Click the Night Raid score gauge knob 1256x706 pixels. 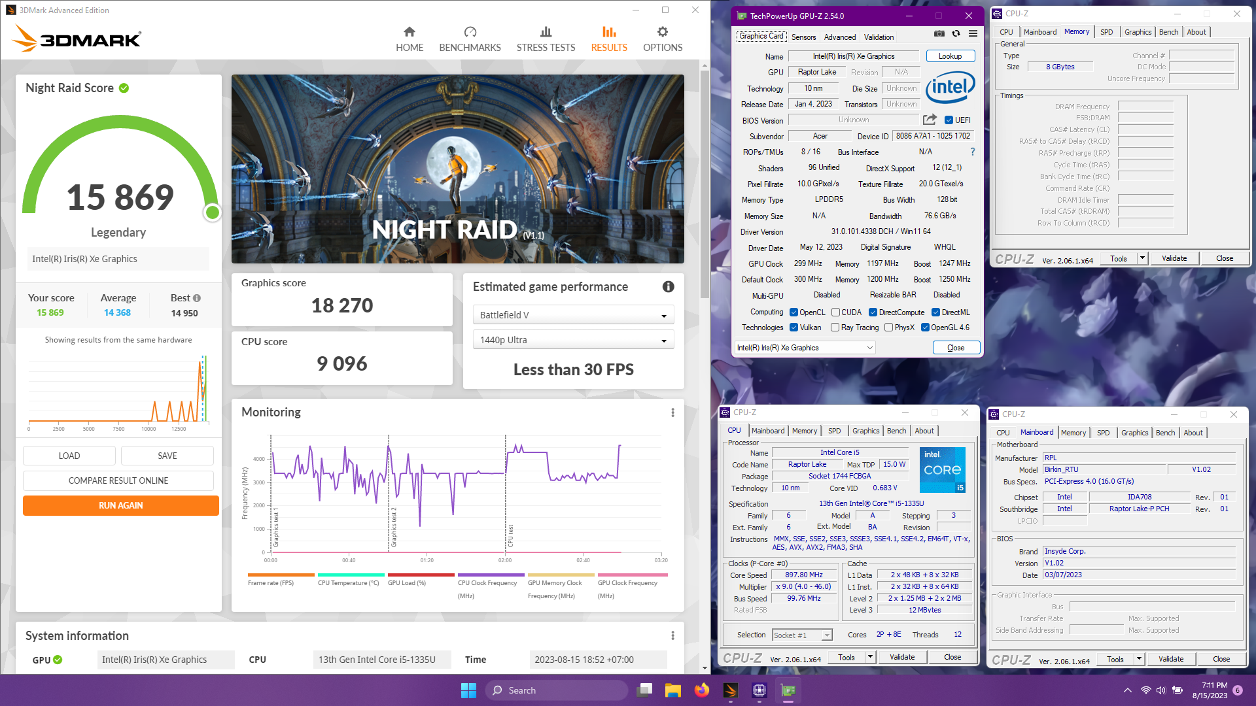(x=213, y=212)
